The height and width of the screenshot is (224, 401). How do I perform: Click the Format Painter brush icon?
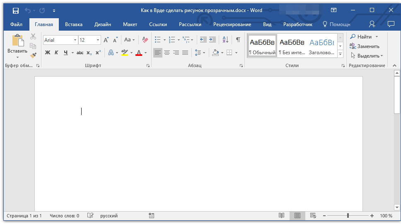click(33, 55)
